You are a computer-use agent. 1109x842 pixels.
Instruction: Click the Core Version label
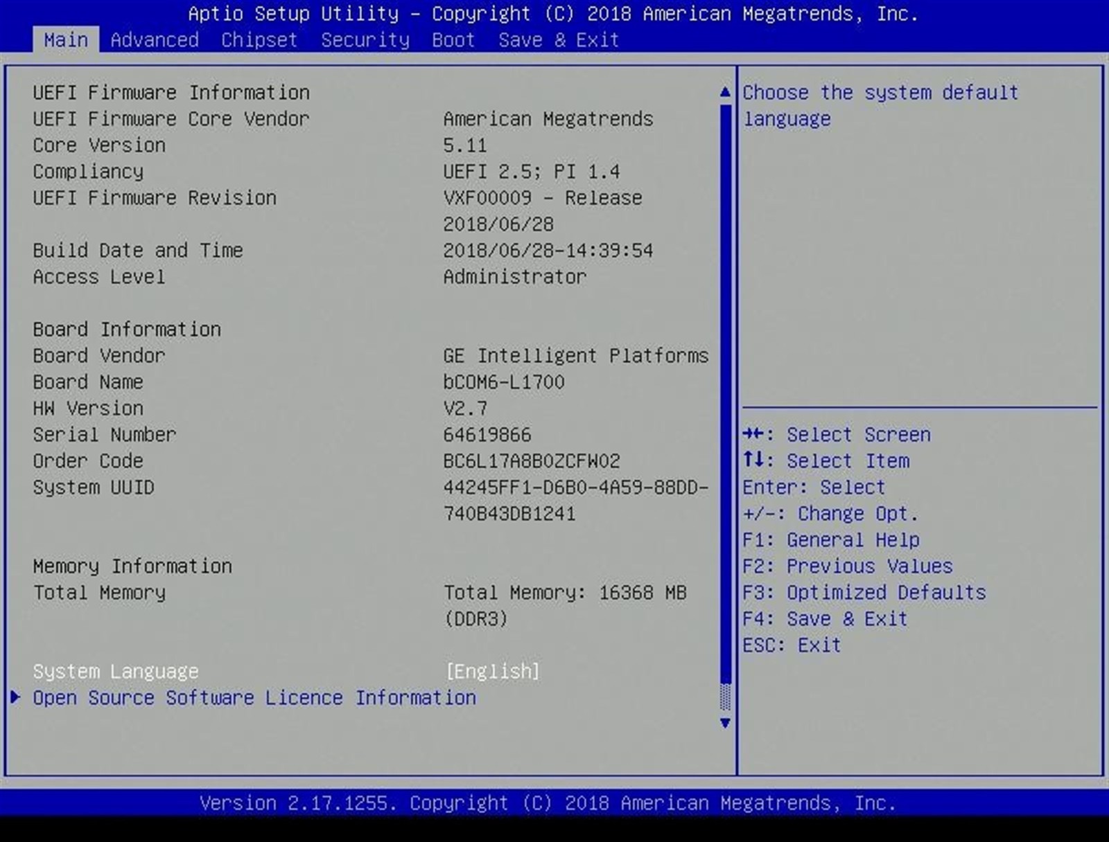click(99, 145)
